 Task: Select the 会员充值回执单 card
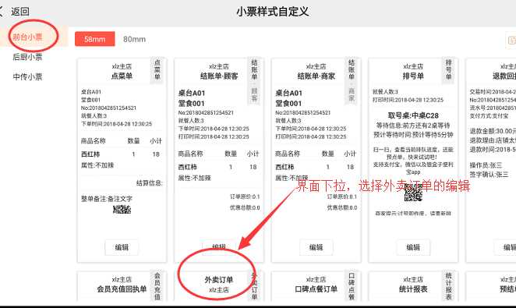[x=122, y=286]
